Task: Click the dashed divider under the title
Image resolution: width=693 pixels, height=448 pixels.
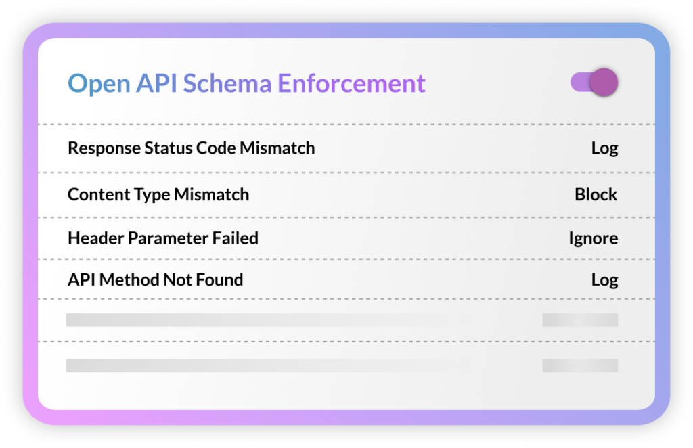Action: [x=346, y=124]
